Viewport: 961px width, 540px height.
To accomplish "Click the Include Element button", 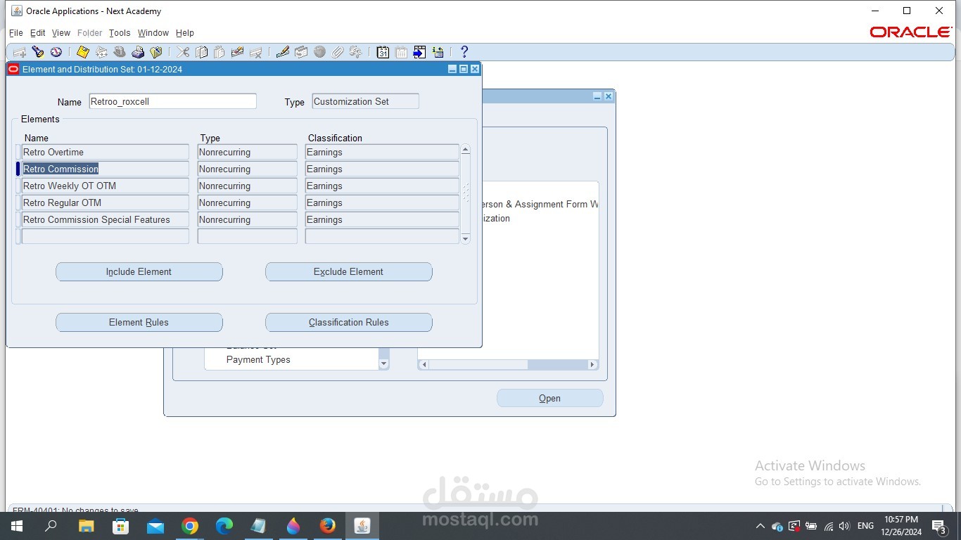I will pos(139,272).
